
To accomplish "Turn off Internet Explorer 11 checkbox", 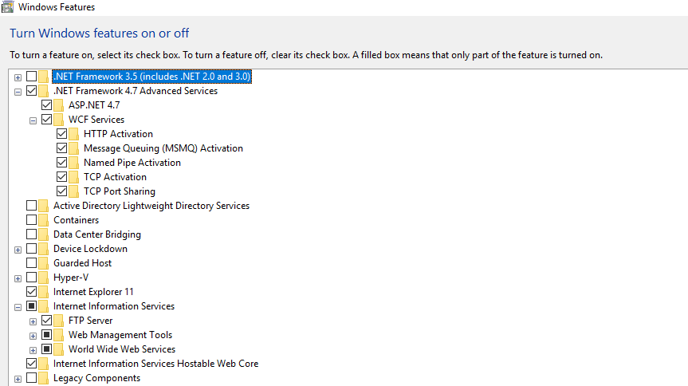I will pyautogui.click(x=31, y=292).
